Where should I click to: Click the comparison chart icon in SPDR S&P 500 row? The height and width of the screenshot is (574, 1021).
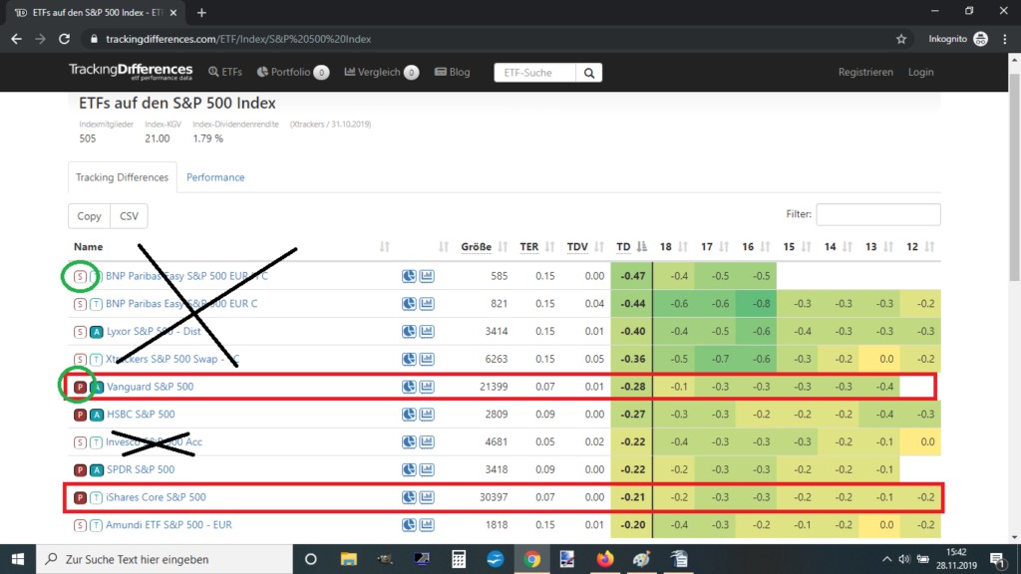click(427, 469)
